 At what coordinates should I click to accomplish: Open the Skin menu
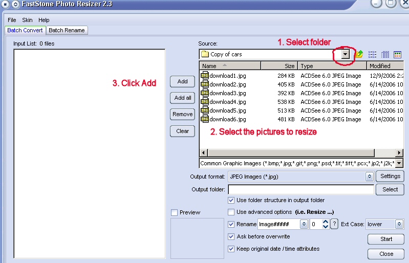[x=27, y=20]
